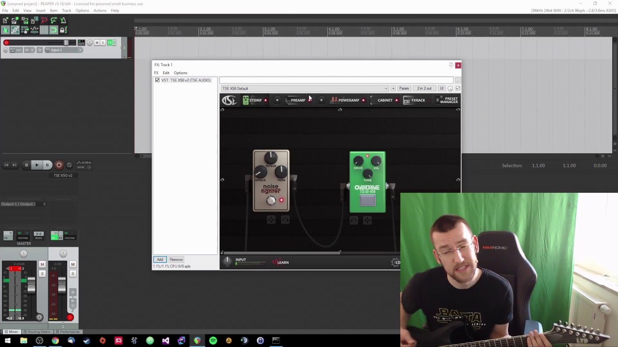Image resolution: width=618 pixels, height=347 pixels.
Task: Click the Remove FX button
Action: 176,260
